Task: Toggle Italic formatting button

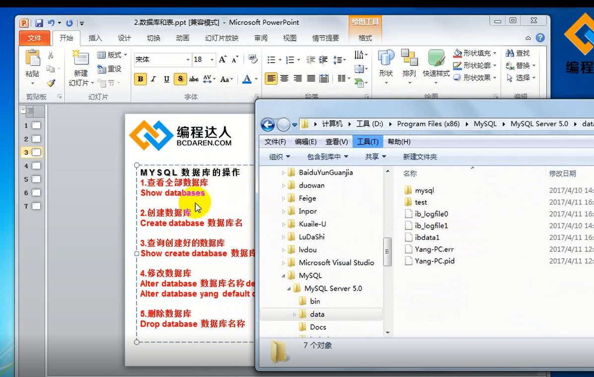Action: tap(153, 79)
